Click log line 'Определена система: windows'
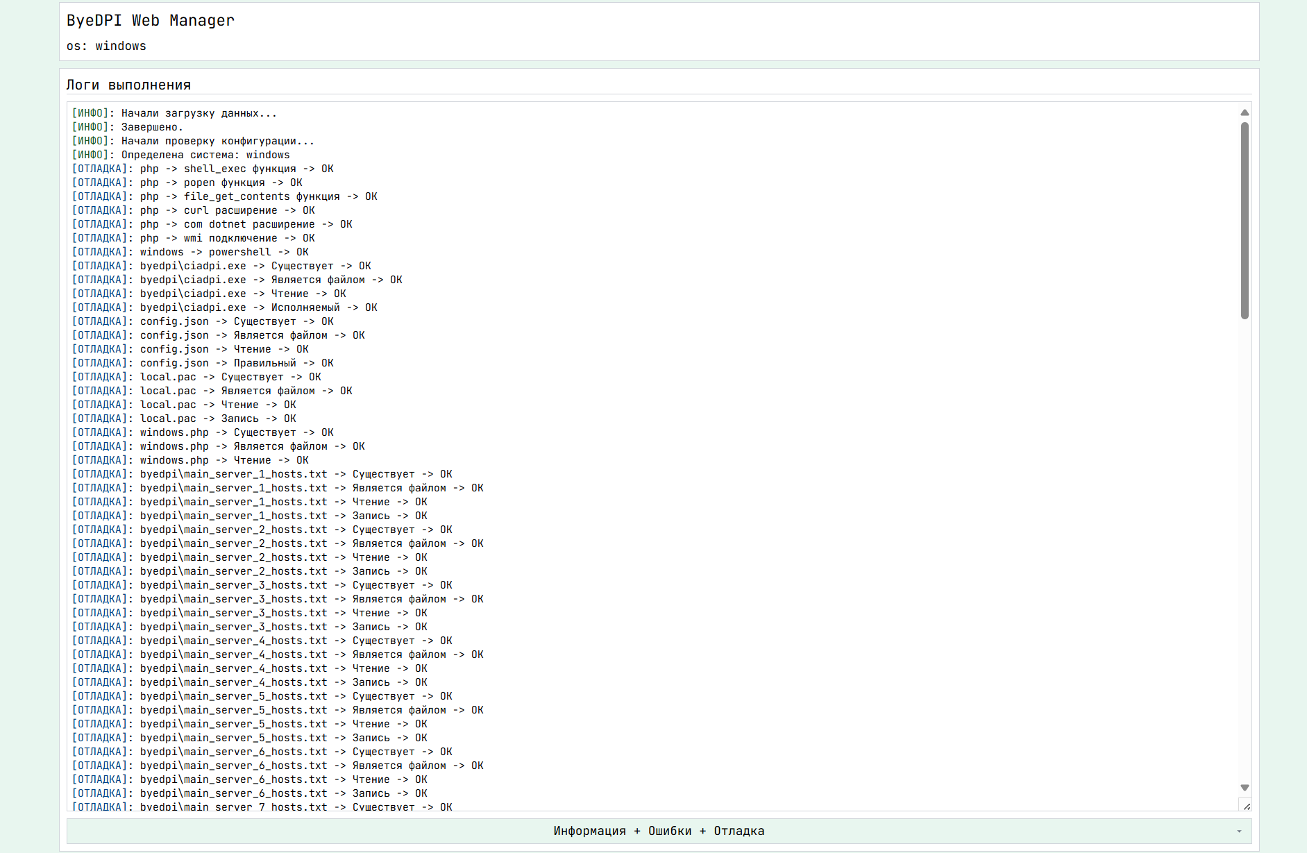This screenshot has width=1307, height=853. [181, 155]
